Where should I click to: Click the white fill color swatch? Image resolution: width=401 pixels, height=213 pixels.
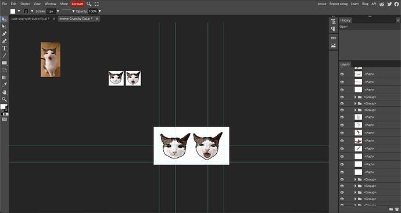tap(13, 11)
